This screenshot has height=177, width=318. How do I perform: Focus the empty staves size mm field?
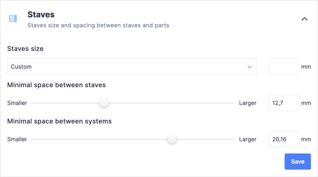[284, 67]
